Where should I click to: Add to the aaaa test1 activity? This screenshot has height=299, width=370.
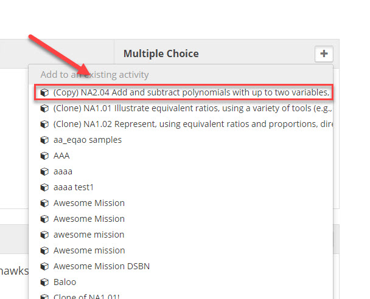181,187
